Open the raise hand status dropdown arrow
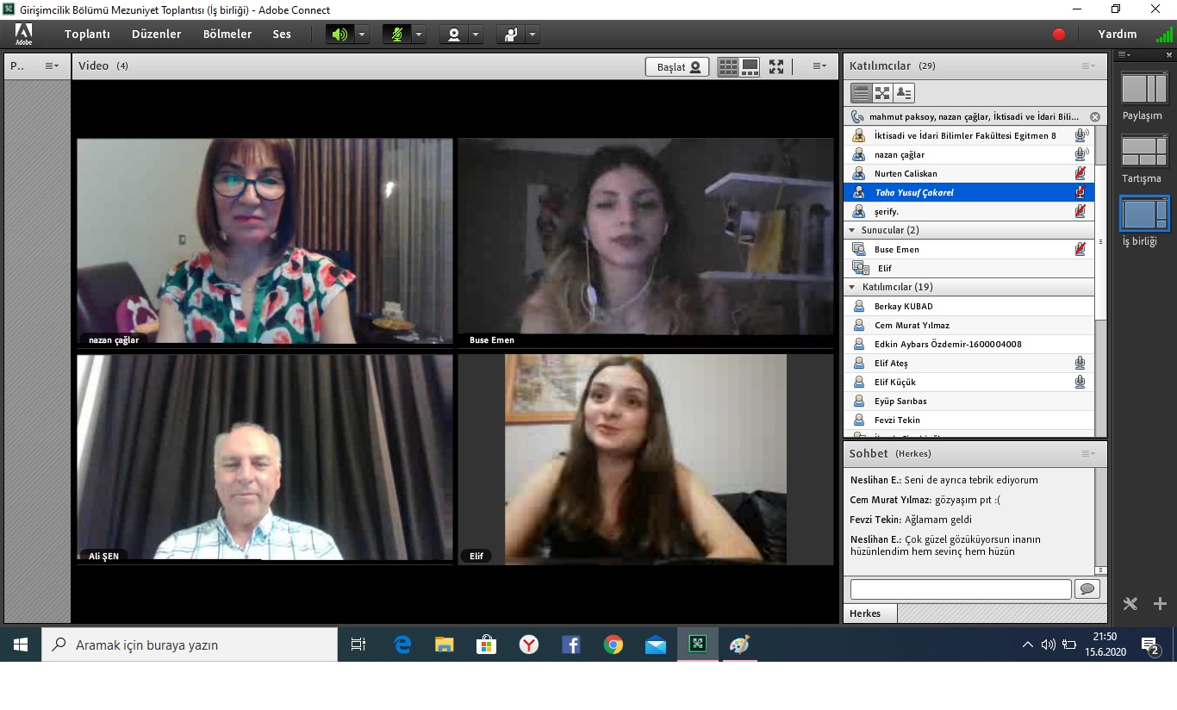The height and width of the screenshot is (710, 1177). coord(532,34)
